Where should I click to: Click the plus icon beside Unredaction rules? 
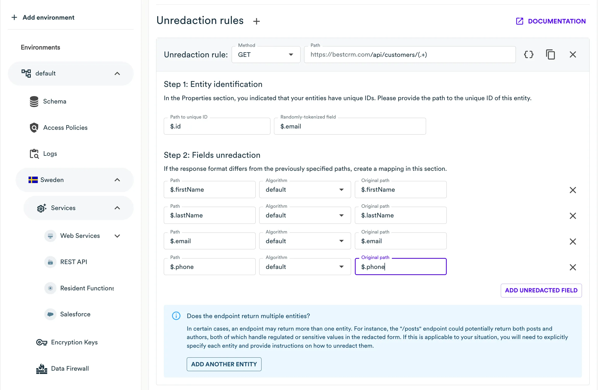pyautogui.click(x=256, y=21)
